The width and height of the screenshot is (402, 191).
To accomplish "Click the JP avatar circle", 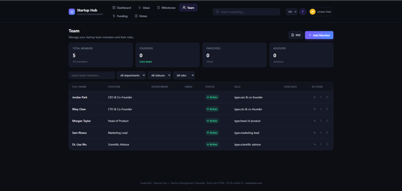I will 312,12.
